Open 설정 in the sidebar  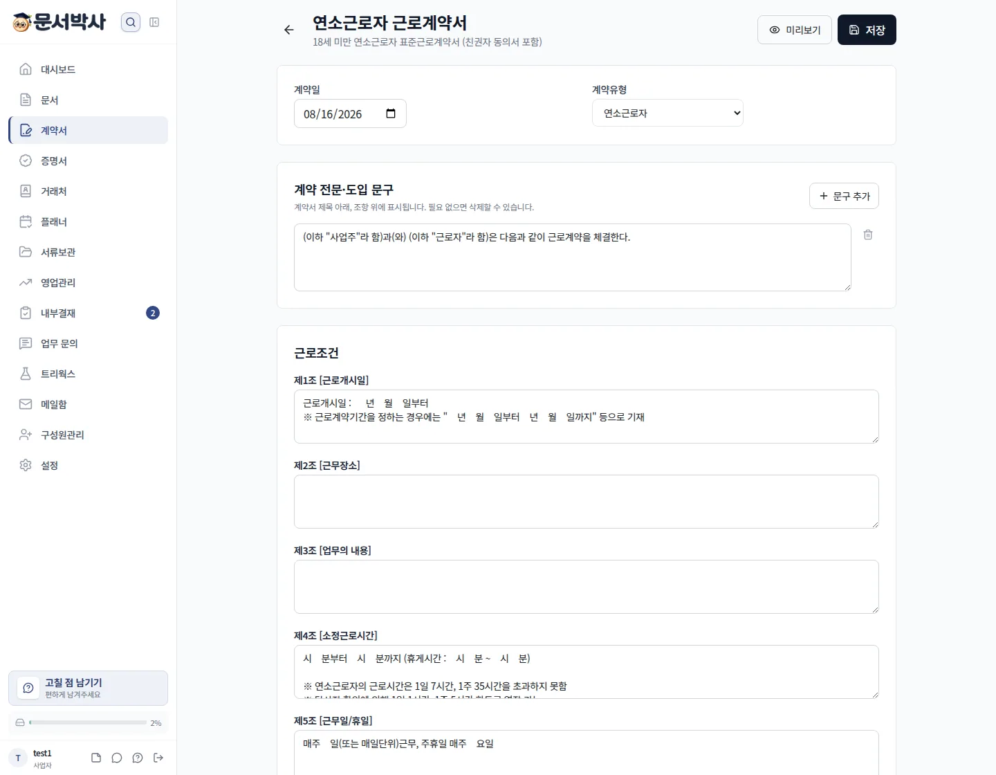[89, 465]
